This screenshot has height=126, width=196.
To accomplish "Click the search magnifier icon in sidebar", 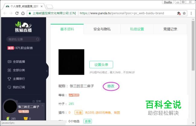I will (37, 39).
